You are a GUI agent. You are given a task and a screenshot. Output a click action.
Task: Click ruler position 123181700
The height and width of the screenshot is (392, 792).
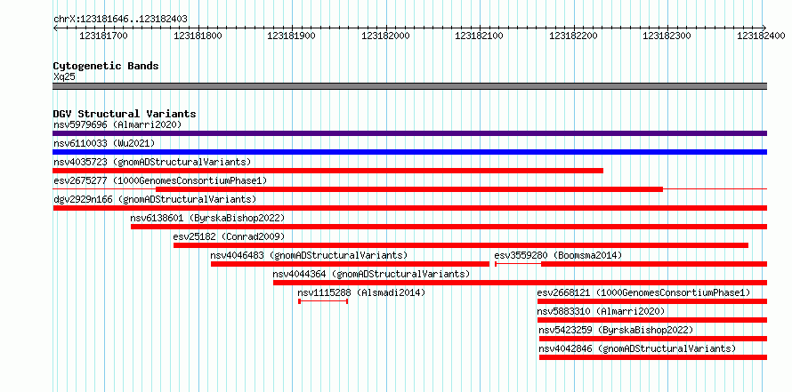coord(104,36)
